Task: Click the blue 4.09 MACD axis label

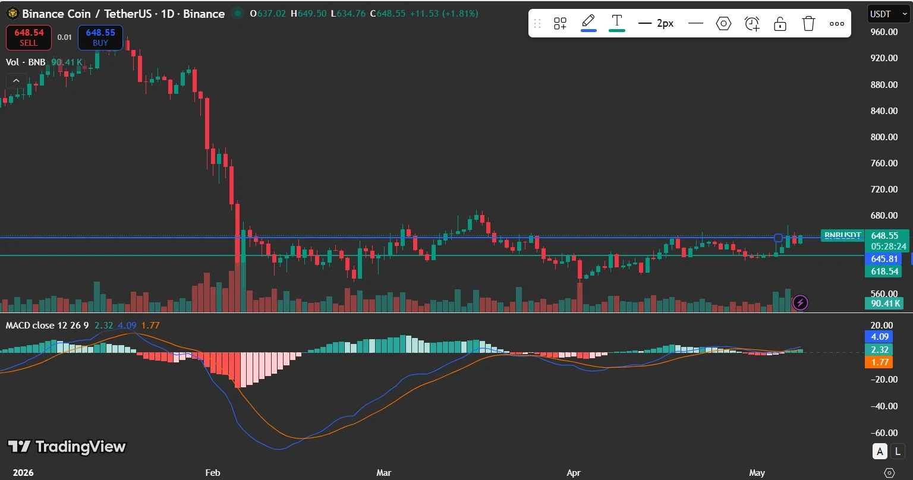Action: tap(879, 336)
